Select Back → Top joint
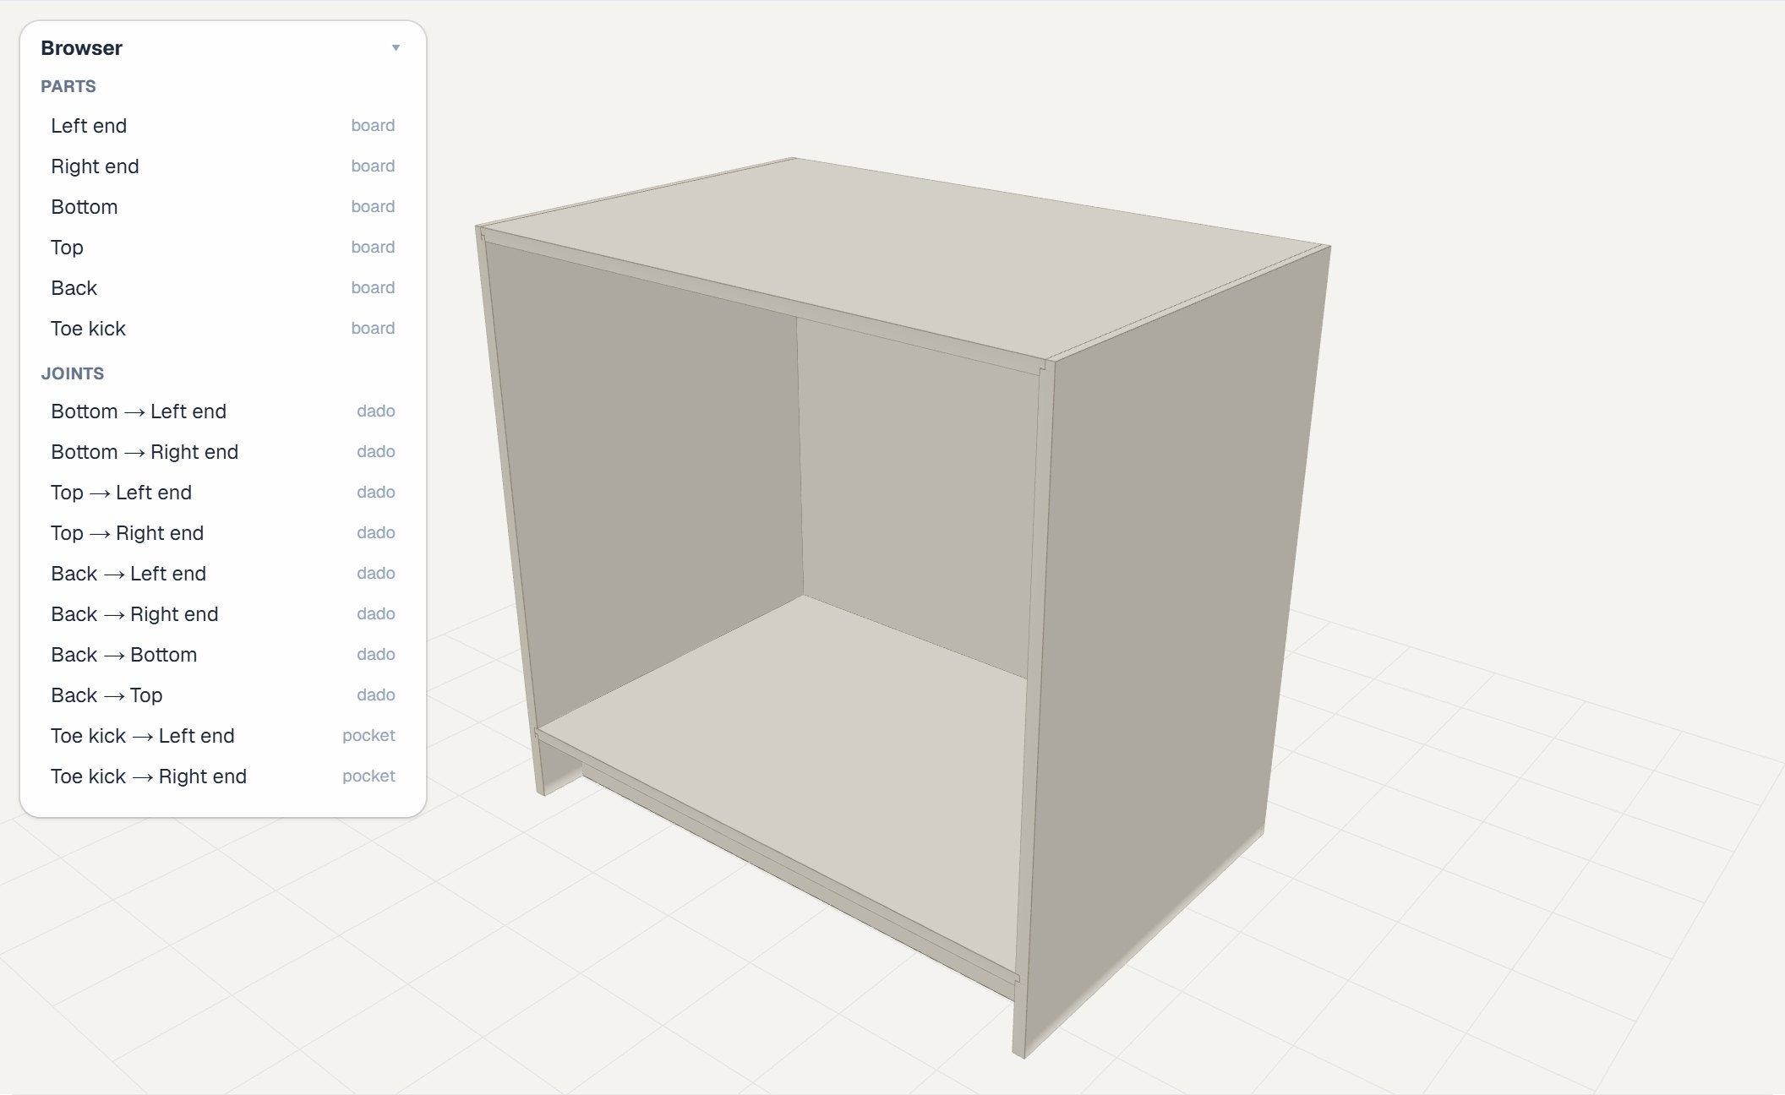Image resolution: width=1785 pixels, height=1095 pixels. click(222, 695)
